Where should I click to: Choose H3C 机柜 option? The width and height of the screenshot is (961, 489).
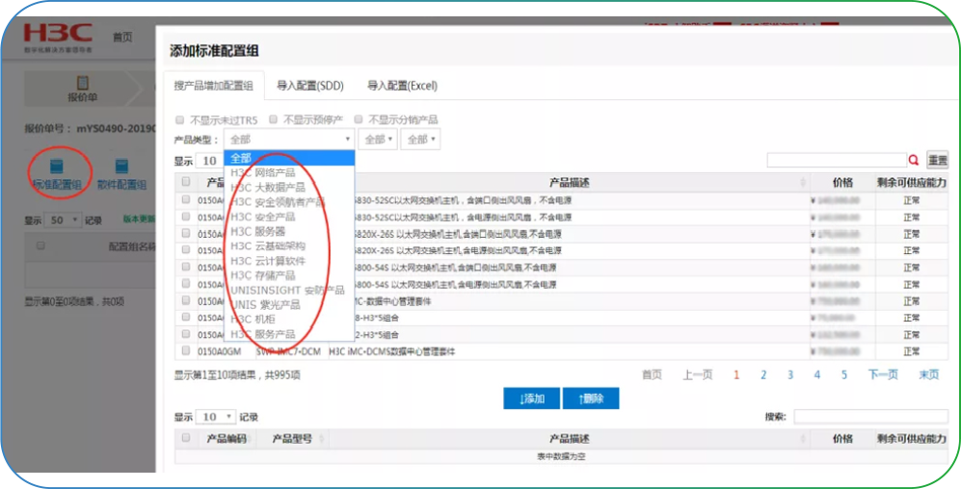tap(289, 320)
